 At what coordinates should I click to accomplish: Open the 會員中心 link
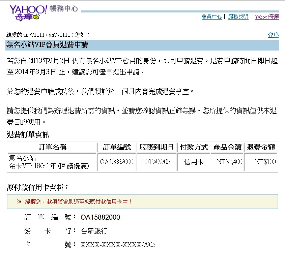(x=211, y=17)
